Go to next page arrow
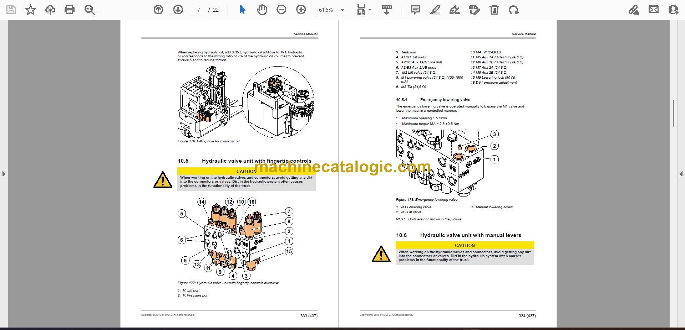This screenshot has height=330, width=685. point(178,10)
